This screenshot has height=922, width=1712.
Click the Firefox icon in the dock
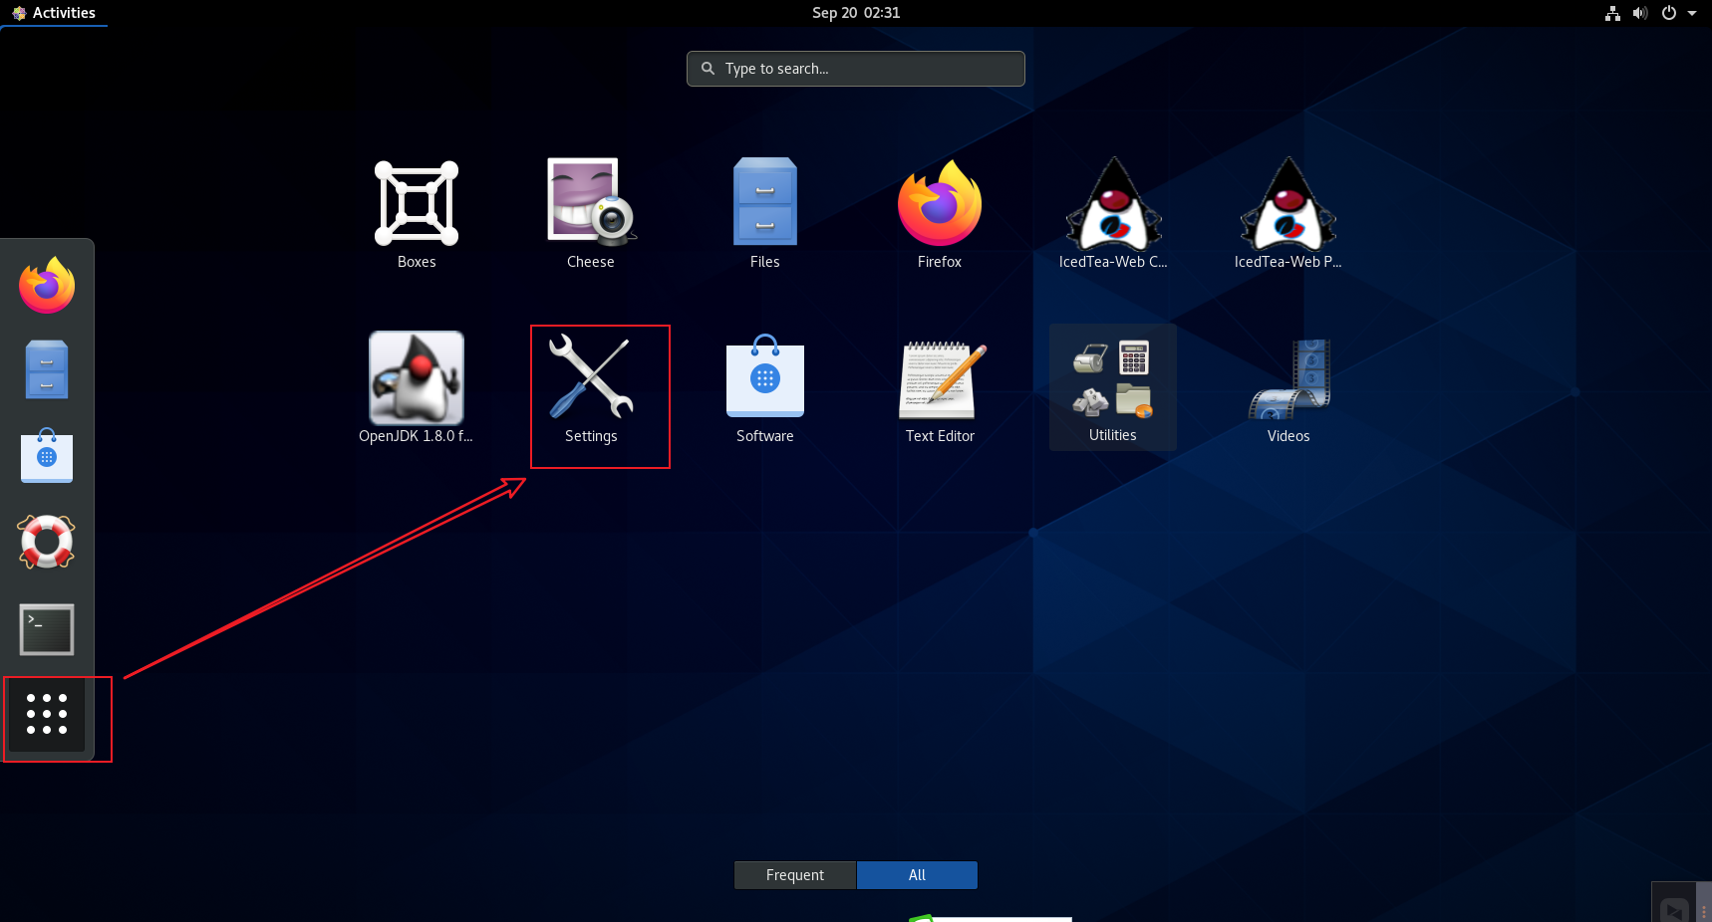(x=47, y=286)
